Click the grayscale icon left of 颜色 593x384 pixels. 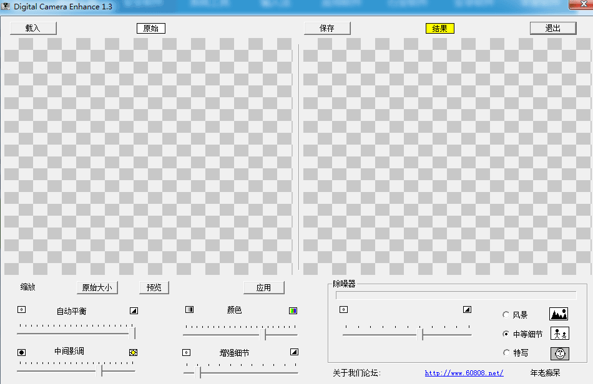pyautogui.click(x=189, y=310)
